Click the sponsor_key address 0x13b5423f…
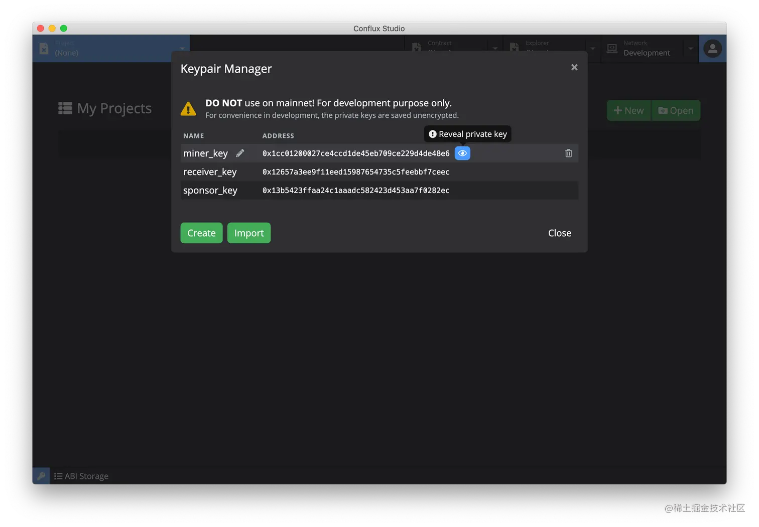Viewport: 759px width, 527px height. [x=356, y=191]
